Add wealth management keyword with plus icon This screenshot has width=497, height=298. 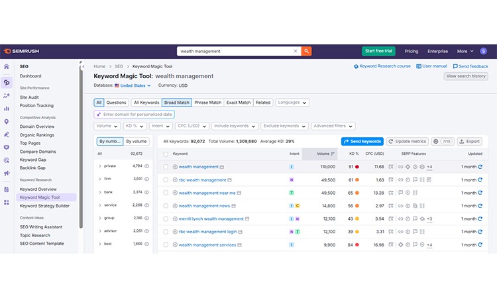pyautogui.click(x=175, y=167)
